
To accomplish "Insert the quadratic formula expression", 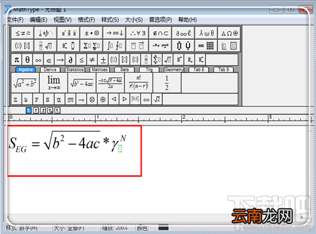I will 111,83.
